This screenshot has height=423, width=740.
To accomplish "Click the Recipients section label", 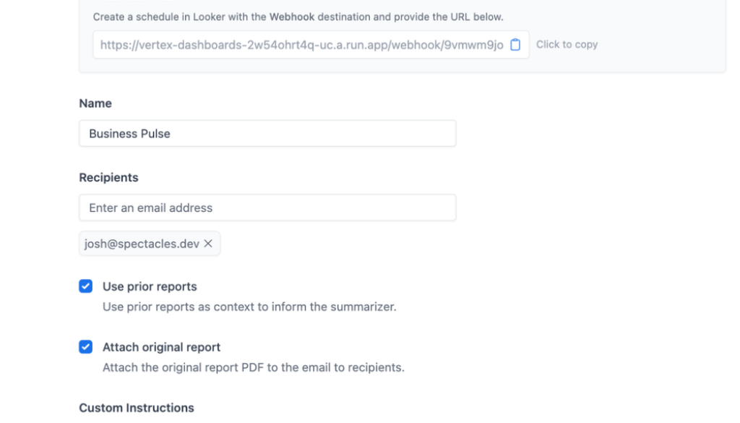I will [108, 177].
